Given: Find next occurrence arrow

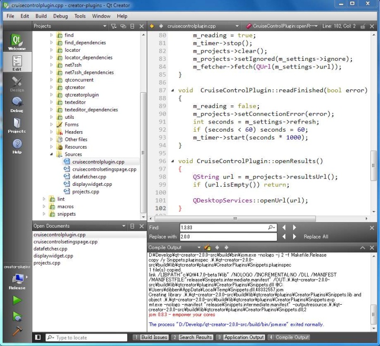Looking at the screenshot, I should click(x=294, y=228).
